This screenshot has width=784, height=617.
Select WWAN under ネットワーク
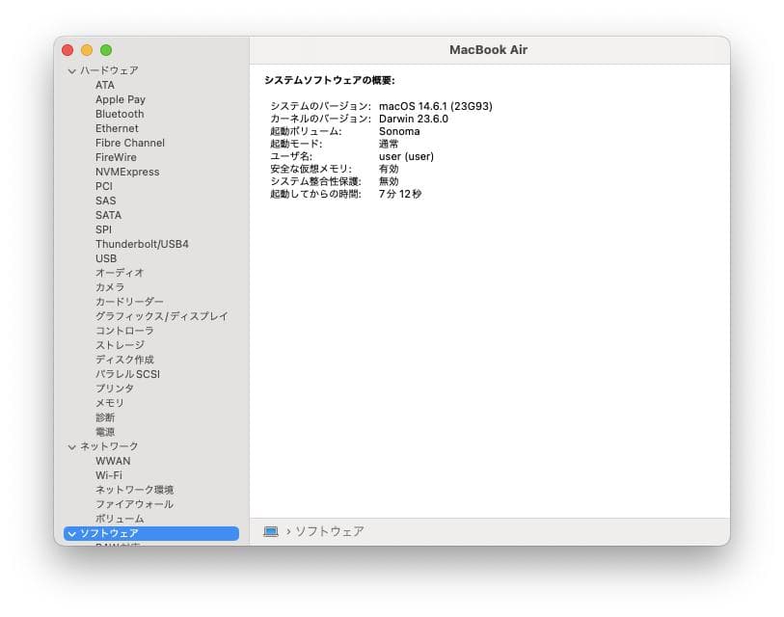click(x=113, y=461)
